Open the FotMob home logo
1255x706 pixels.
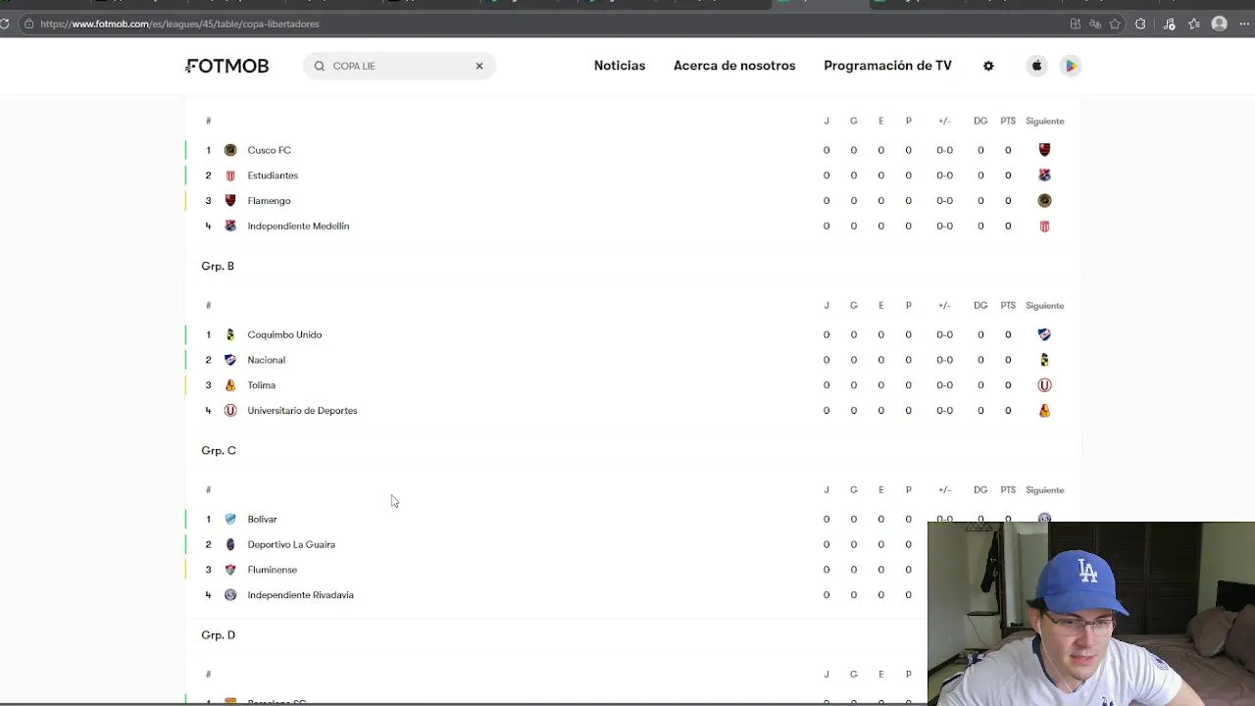(226, 66)
